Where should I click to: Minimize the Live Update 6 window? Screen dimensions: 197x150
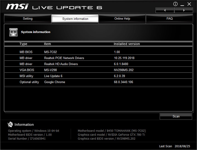(x=182, y=5)
